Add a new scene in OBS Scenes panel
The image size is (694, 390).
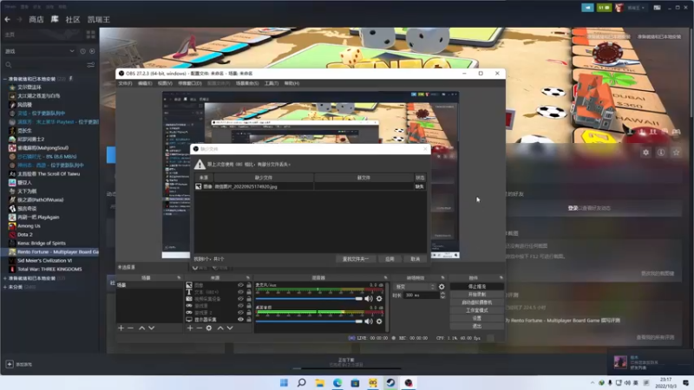121,328
